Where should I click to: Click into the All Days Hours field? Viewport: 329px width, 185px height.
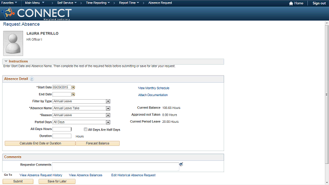[62, 129]
